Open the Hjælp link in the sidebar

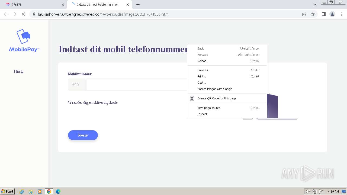point(19,71)
